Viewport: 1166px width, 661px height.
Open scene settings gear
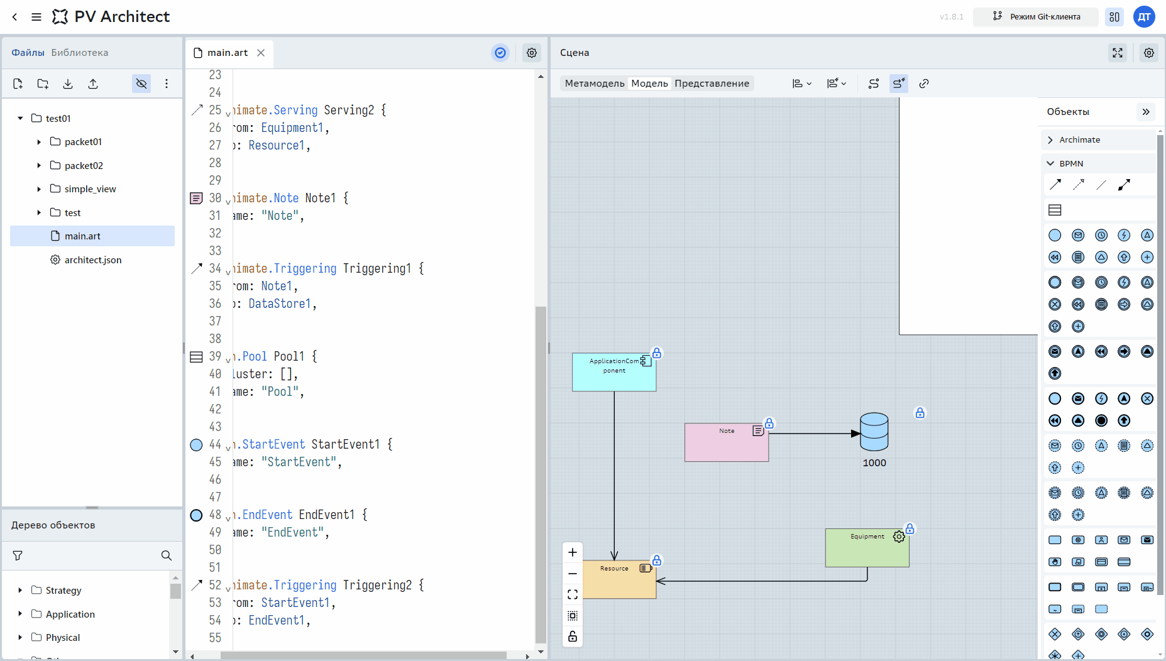tap(1149, 53)
